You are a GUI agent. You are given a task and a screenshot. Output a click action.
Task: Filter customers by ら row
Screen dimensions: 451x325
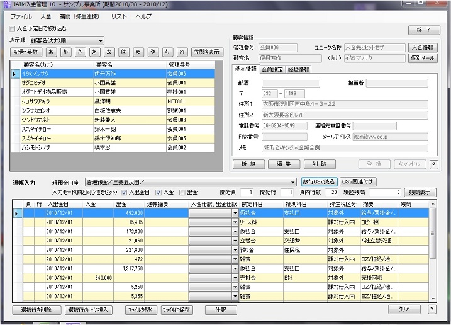click(167, 52)
